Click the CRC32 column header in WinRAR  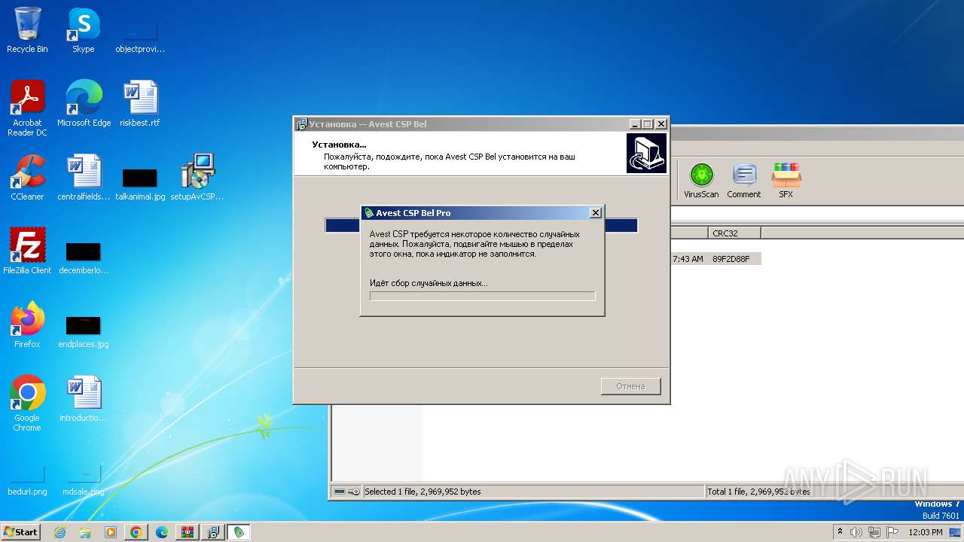click(734, 233)
